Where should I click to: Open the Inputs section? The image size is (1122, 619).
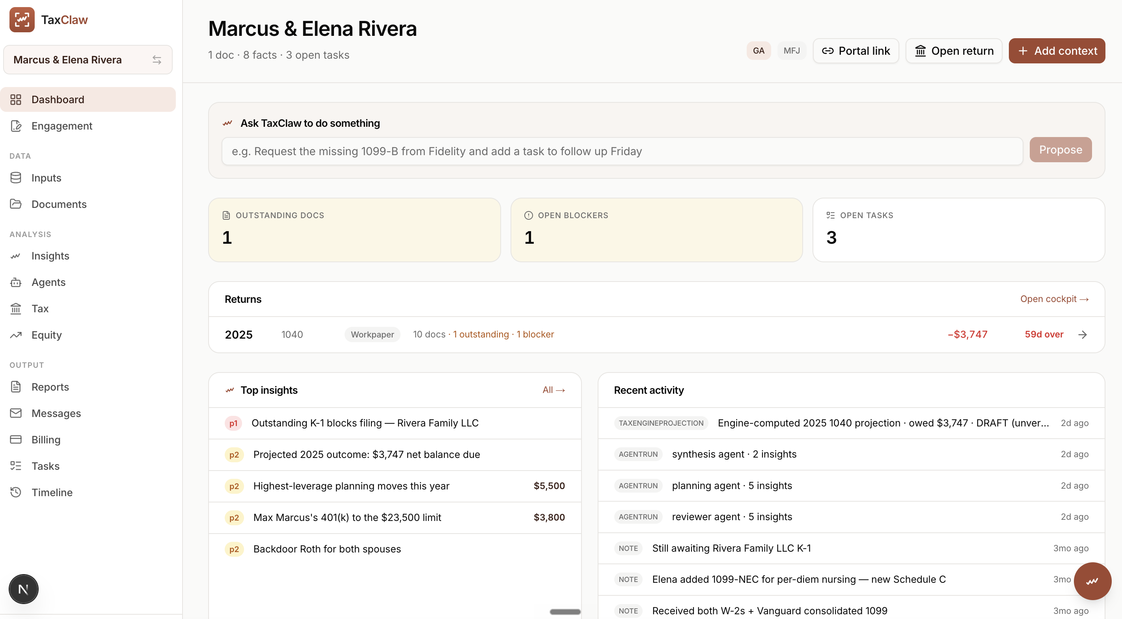click(x=88, y=178)
